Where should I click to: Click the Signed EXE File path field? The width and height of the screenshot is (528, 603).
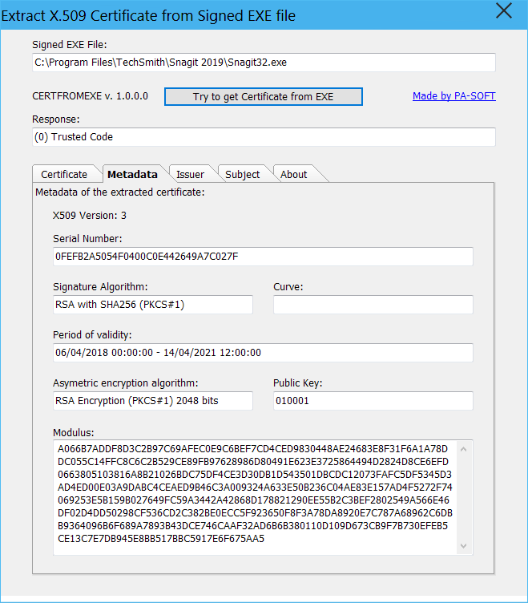[x=264, y=63]
